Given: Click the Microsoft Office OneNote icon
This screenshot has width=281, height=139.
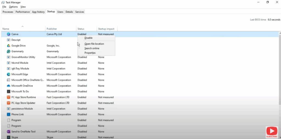Looking at the screenshot, I should tap(9, 80).
